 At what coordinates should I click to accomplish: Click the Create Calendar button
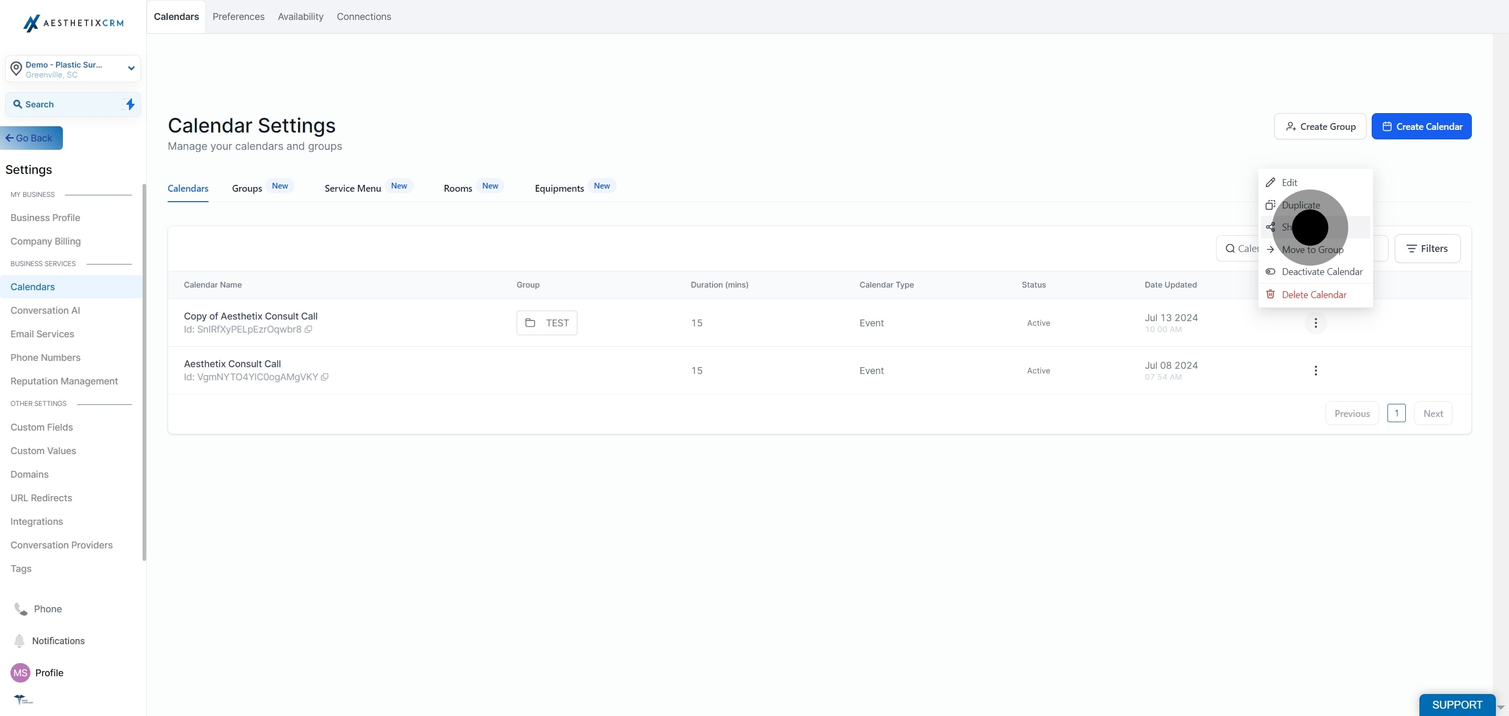click(1421, 126)
